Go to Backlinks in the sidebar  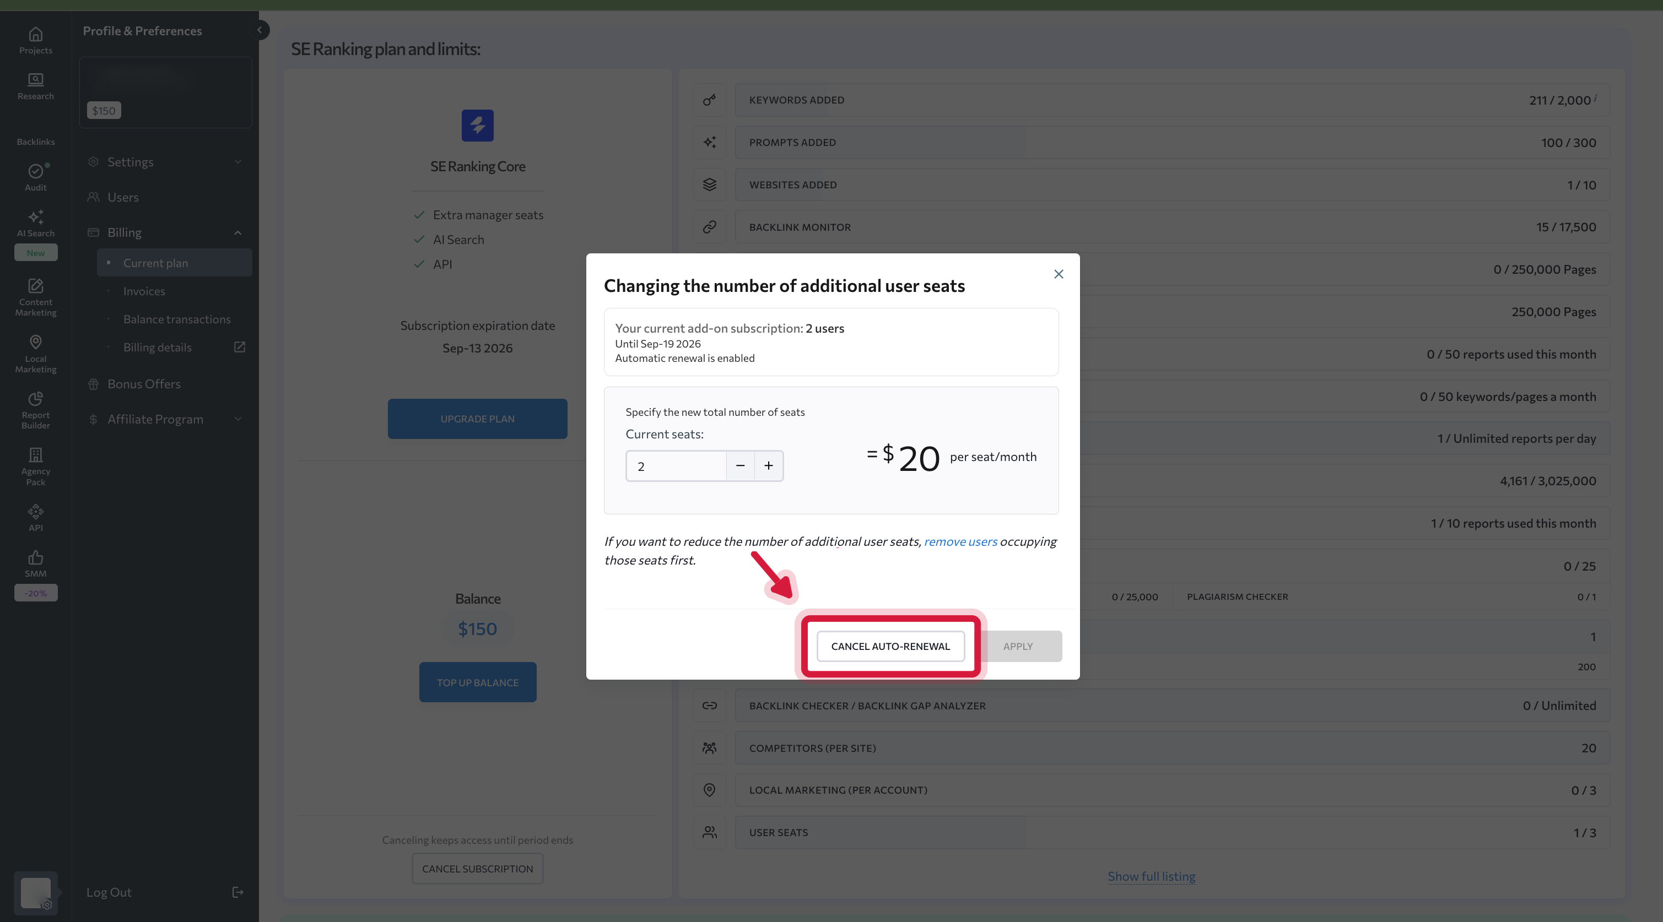[x=35, y=142]
